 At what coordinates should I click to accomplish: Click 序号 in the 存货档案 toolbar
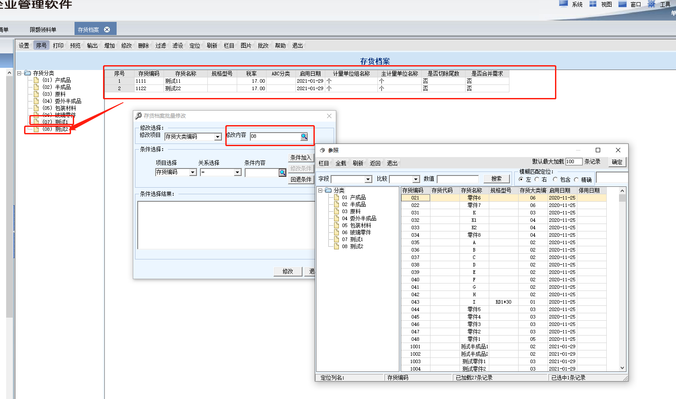point(41,45)
